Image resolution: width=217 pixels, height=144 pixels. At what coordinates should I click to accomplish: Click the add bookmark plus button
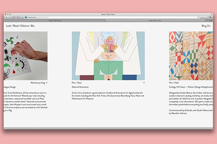(x=22, y=17)
